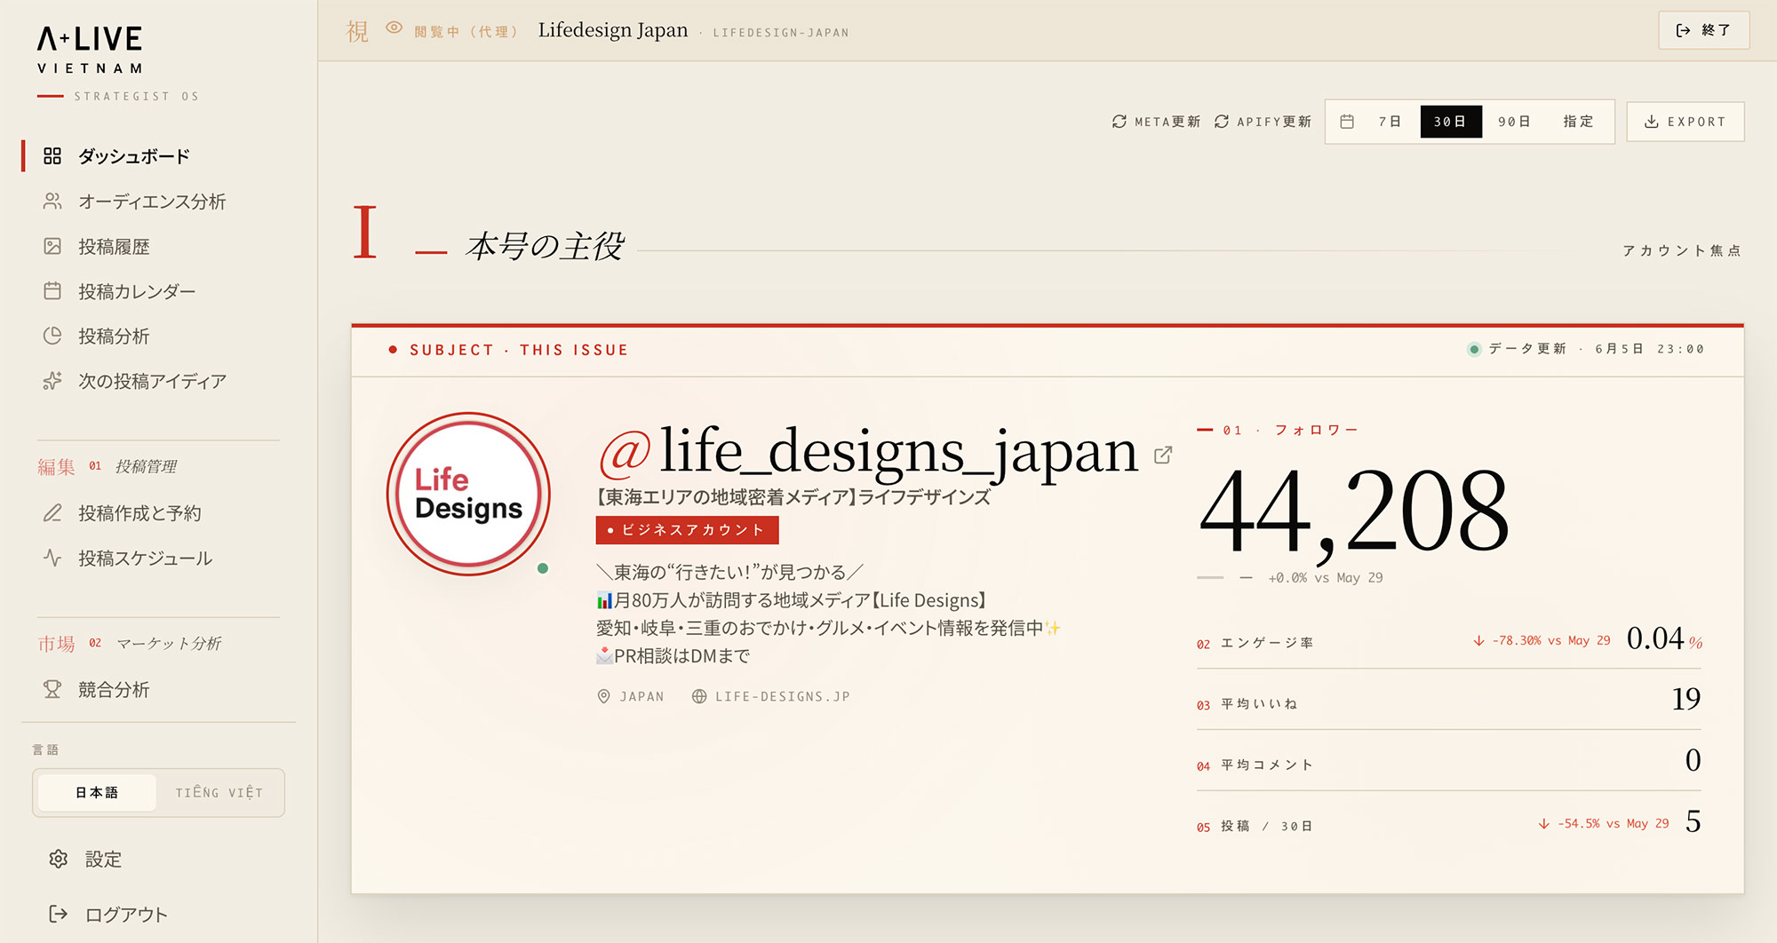Click the post history image icon
Viewport: 1777px width, 943px height.
pos(52,246)
